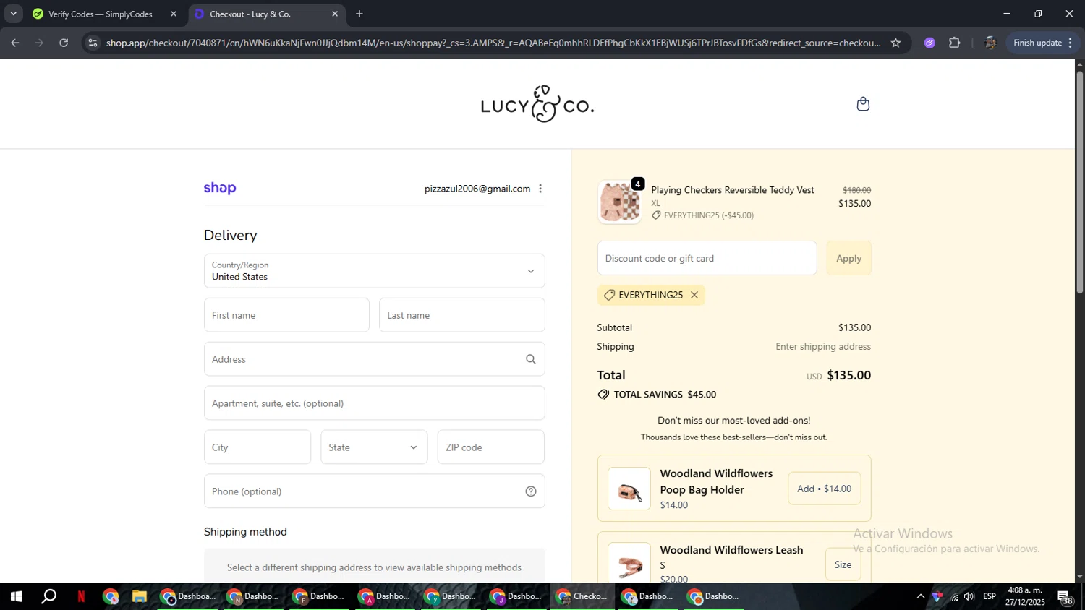Click the Address input field
Image resolution: width=1085 pixels, height=610 pixels.
374,359
